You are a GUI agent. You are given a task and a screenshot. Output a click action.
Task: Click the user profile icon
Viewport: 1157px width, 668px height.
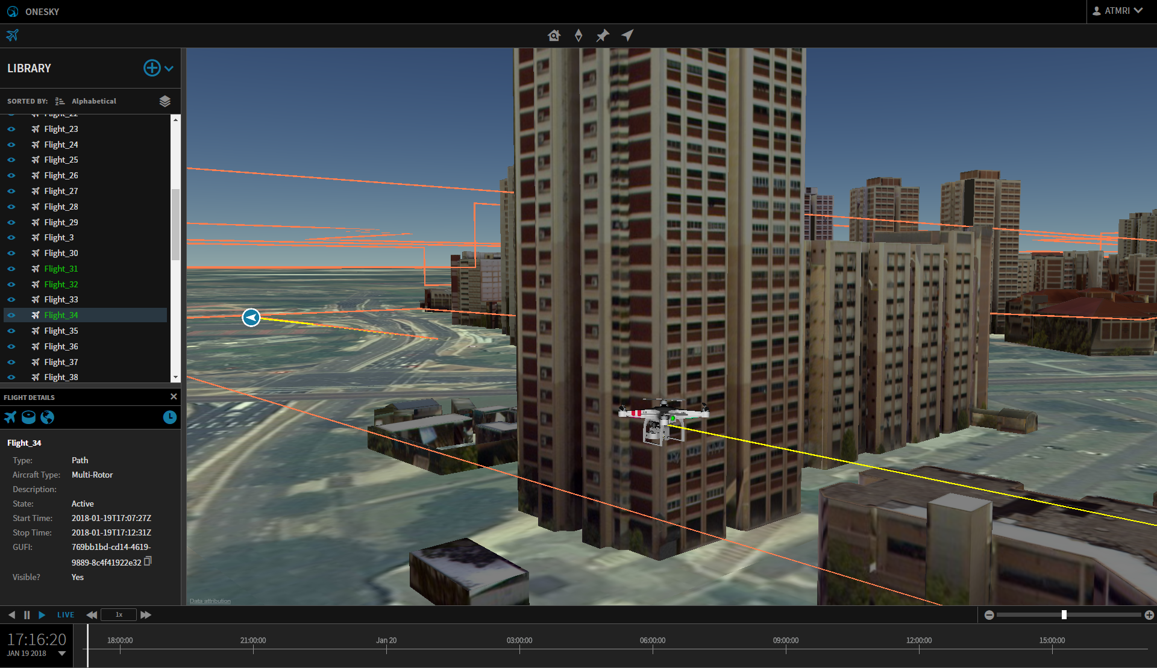click(x=1097, y=11)
